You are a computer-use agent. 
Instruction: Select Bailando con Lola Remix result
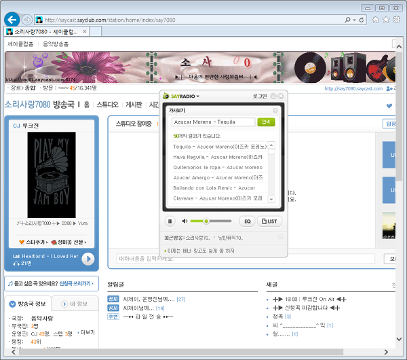(x=220, y=188)
